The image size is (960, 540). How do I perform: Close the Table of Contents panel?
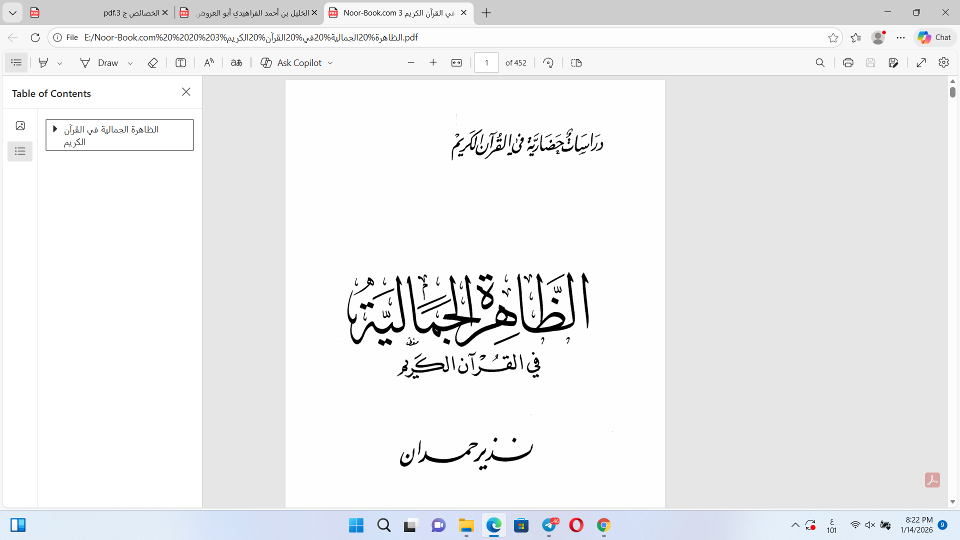click(186, 92)
